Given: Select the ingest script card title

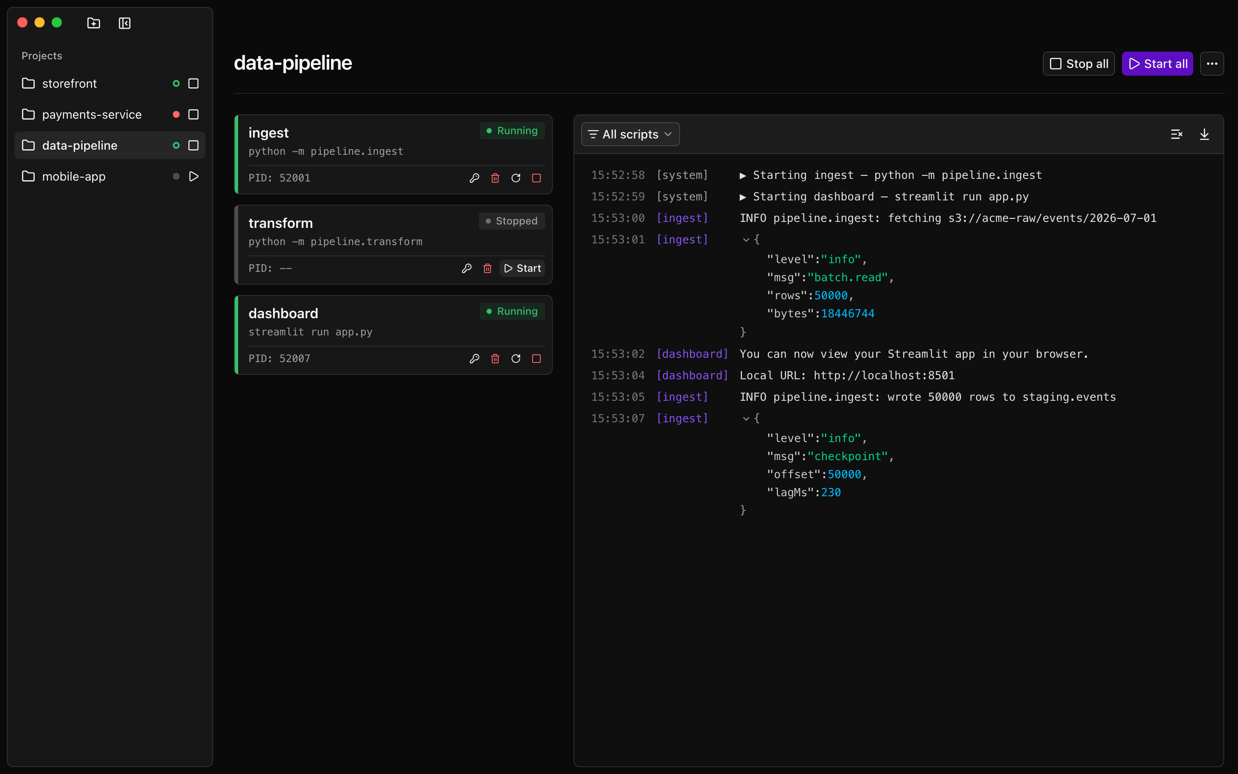Looking at the screenshot, I should pos(269,132).
